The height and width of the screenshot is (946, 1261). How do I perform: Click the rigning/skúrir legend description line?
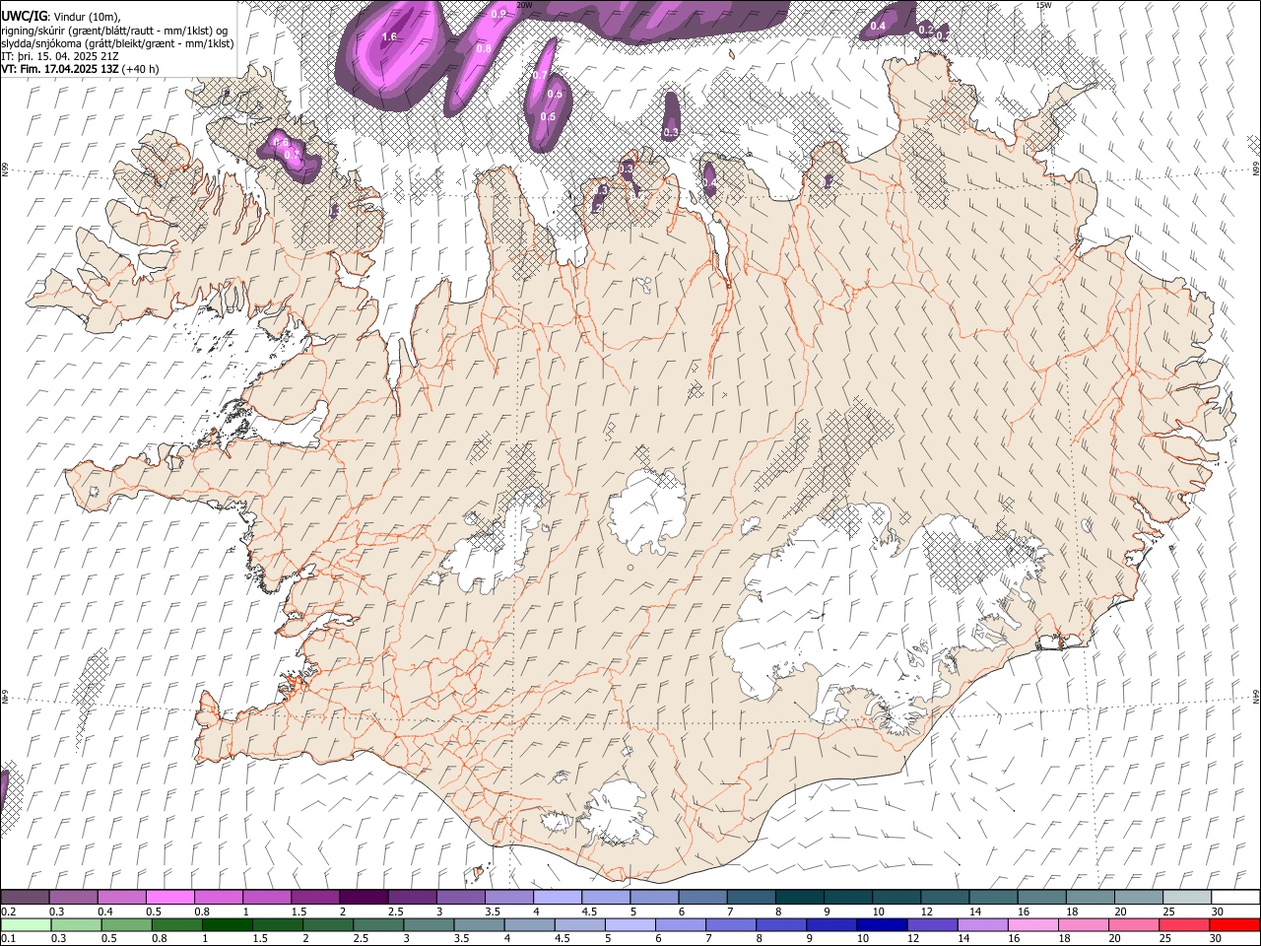coord(114,30)
